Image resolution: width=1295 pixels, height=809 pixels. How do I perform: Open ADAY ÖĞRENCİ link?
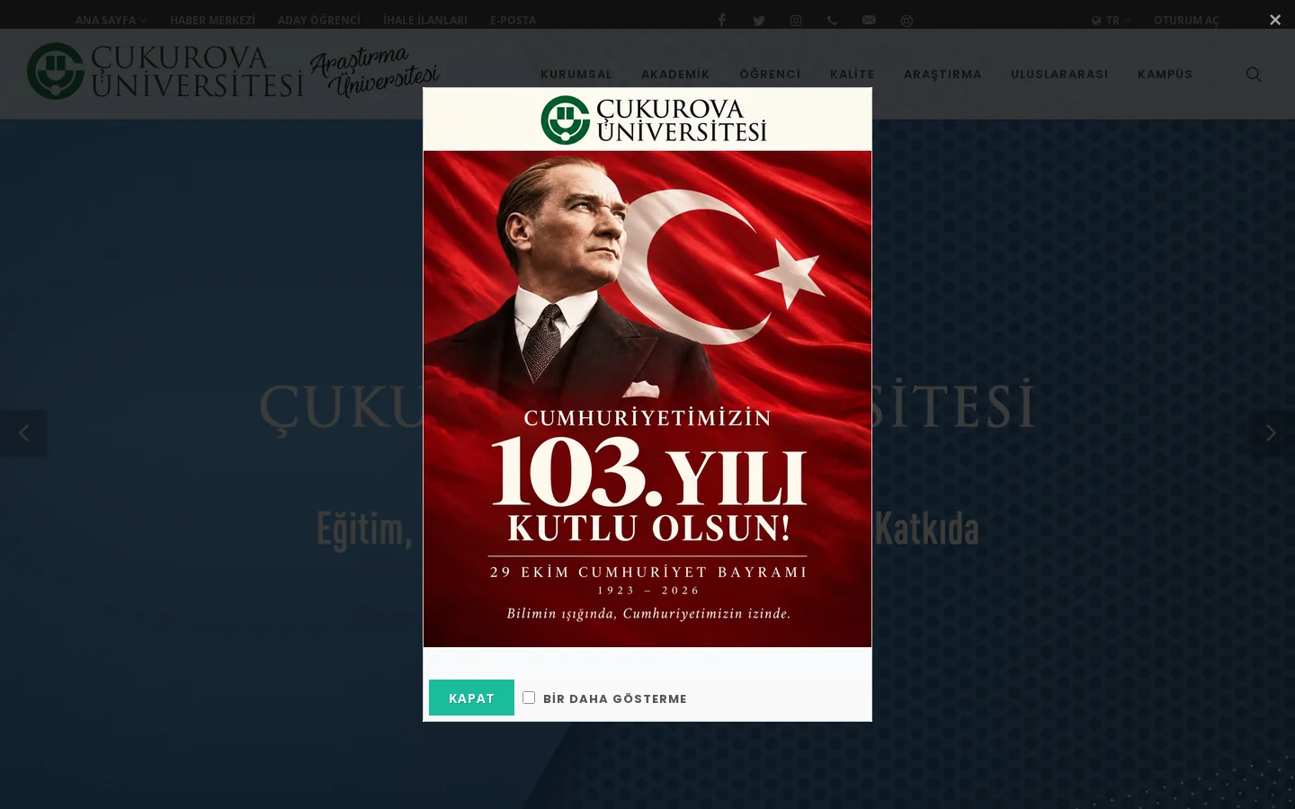(319, 20)
